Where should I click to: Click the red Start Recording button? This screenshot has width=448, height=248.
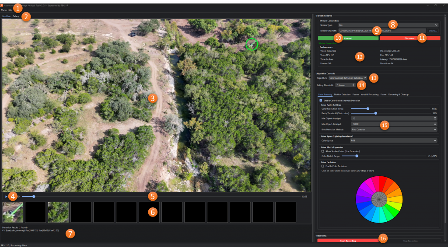click(x=348, y=241)
